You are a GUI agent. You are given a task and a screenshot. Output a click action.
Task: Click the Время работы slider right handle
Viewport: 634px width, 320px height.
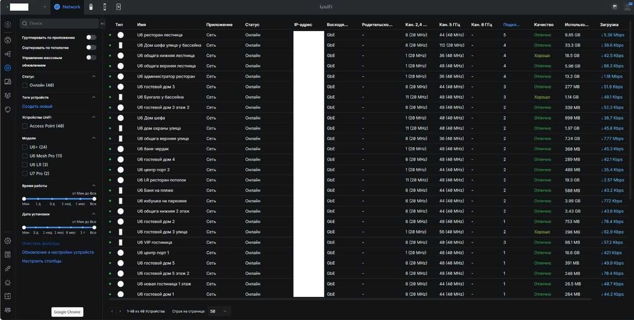coord(94,199)
